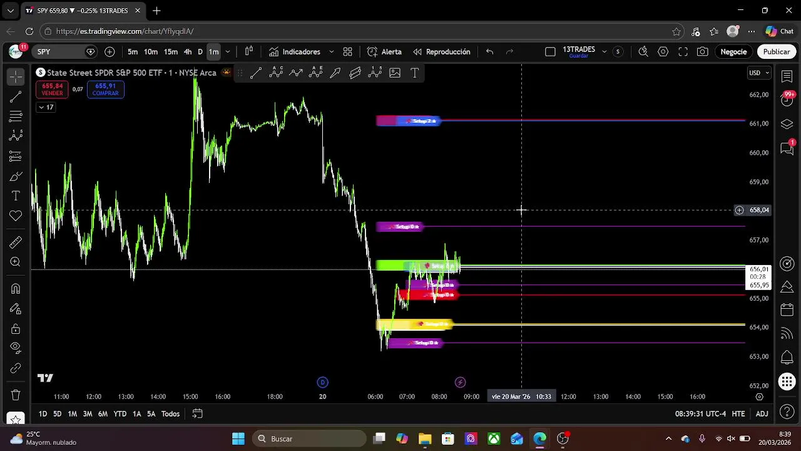Open the chats panel icon

787,148
